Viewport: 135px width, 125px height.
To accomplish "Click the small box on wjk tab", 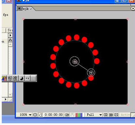I will tap(31, 9).
